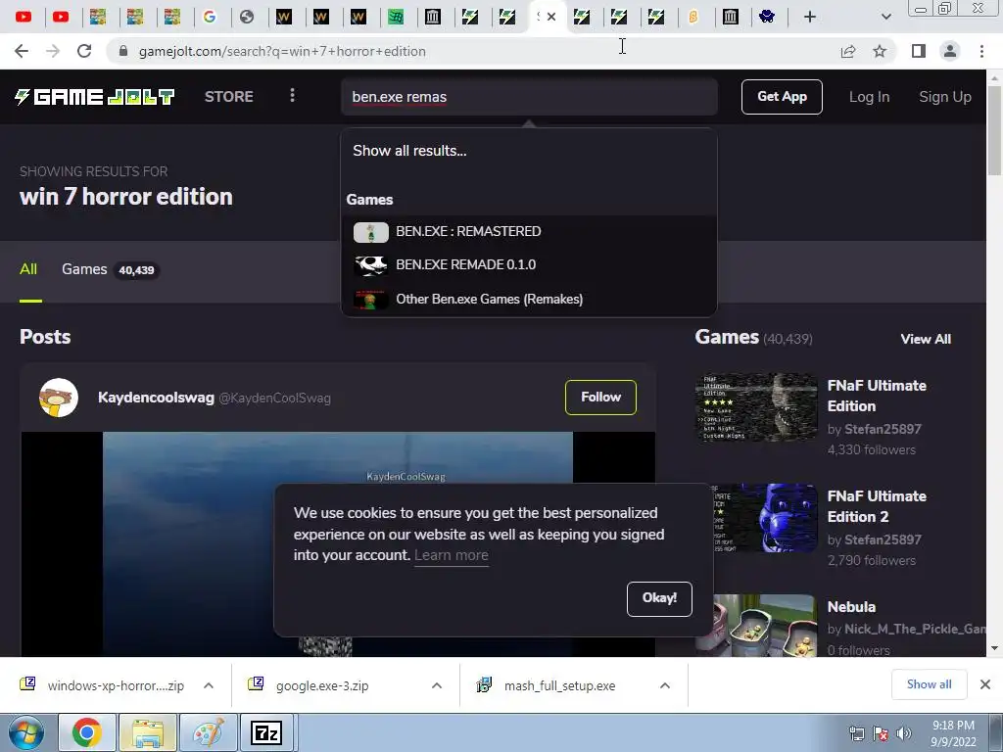Image resolution: width=1003 pixels, height=752 pixels.
Task: Expand options for mash_full_setup.exe download
Action: coord(665,685)
